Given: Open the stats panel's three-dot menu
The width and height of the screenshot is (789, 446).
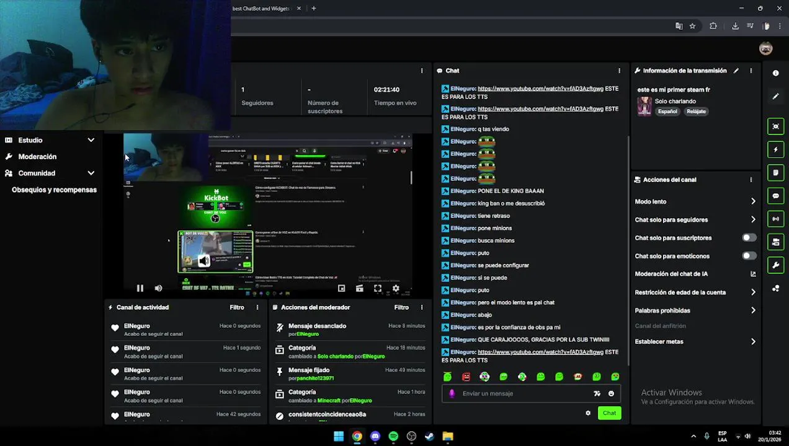Looking at the screenshot, I should 422,71.
